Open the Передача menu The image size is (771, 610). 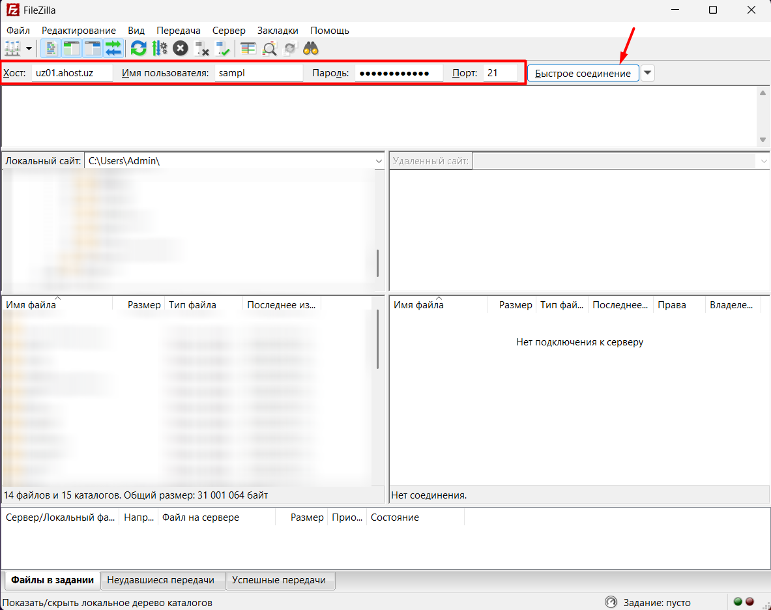pos(179,31)
